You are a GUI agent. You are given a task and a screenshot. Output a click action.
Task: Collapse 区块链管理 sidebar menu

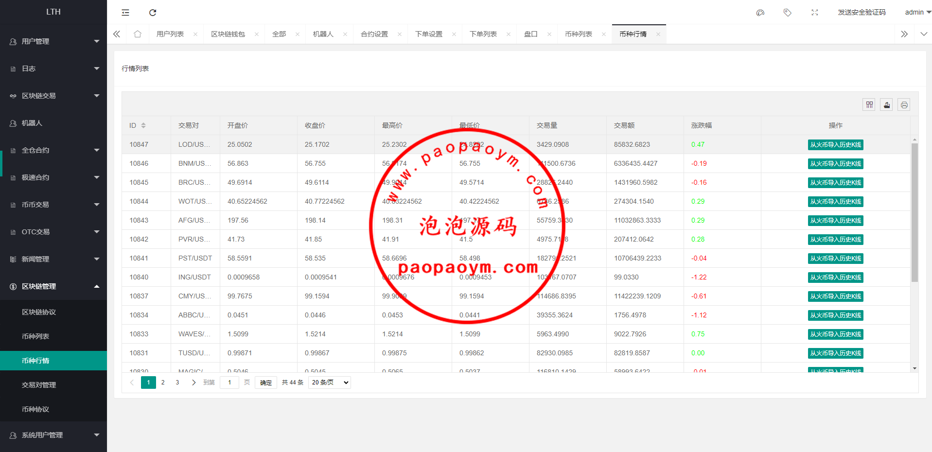[53, 286]
